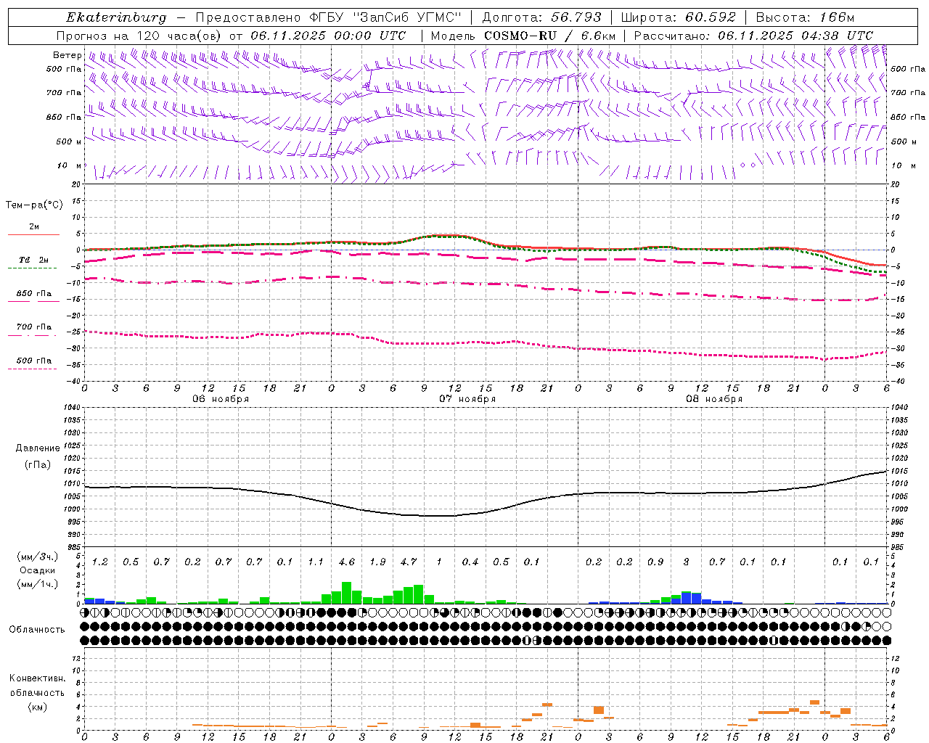Select the Рассчитано 06.11.2025 04:38 UTC timestamp

(753, 36)
